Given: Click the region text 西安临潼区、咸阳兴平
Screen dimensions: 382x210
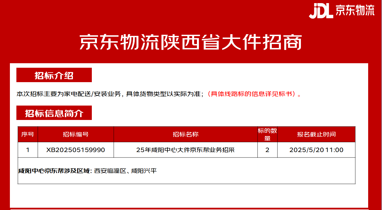Looking at the screenshot, I should pyautogui.click(x=125, y=171).
